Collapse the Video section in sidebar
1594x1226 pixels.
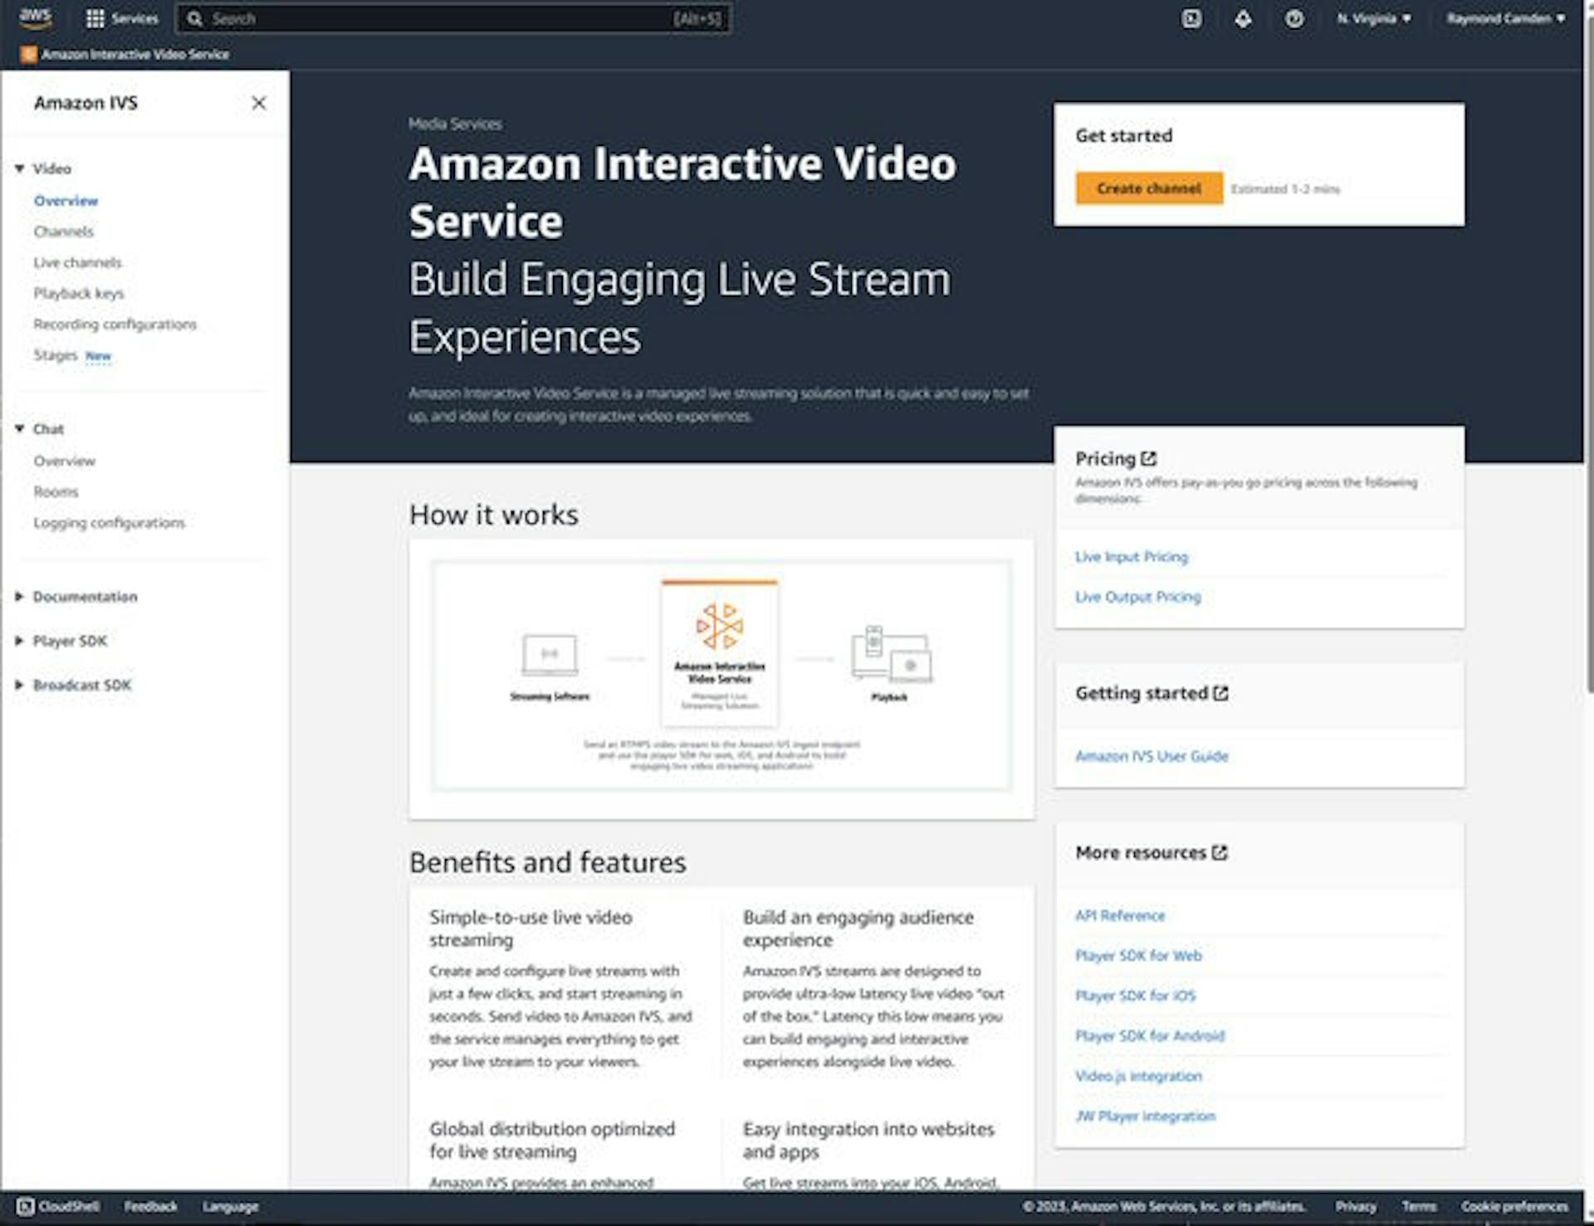[x=19, y=169]
